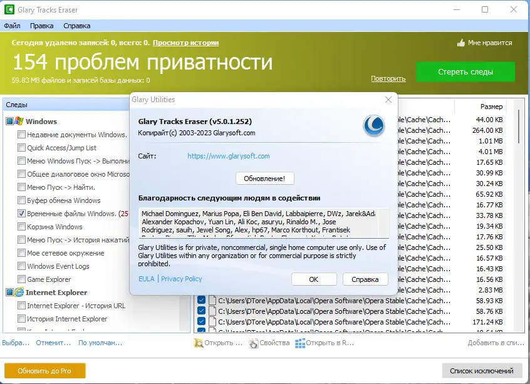
Task: Click the Glary Tracks Eraser title bar icon
Action: click(9, 9)
